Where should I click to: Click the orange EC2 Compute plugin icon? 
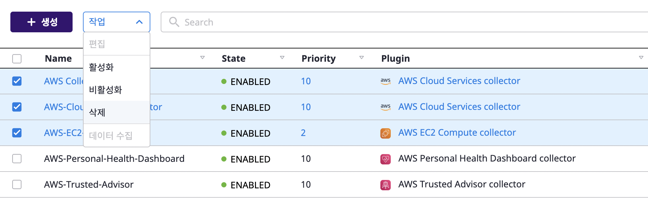(x=386, y=133)
